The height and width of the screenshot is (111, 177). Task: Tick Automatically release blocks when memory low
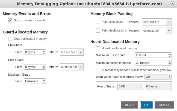(98, 70)
